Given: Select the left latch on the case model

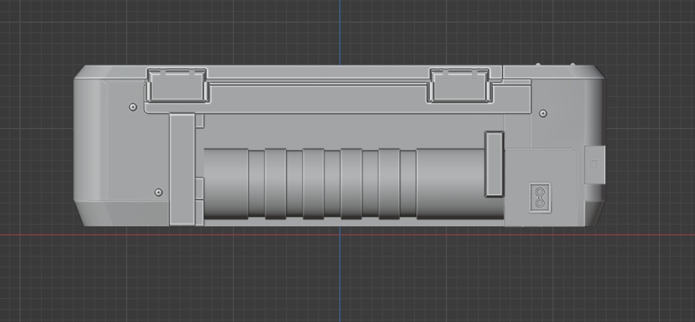Looking at the screenshot, I should tap(178, 85).
